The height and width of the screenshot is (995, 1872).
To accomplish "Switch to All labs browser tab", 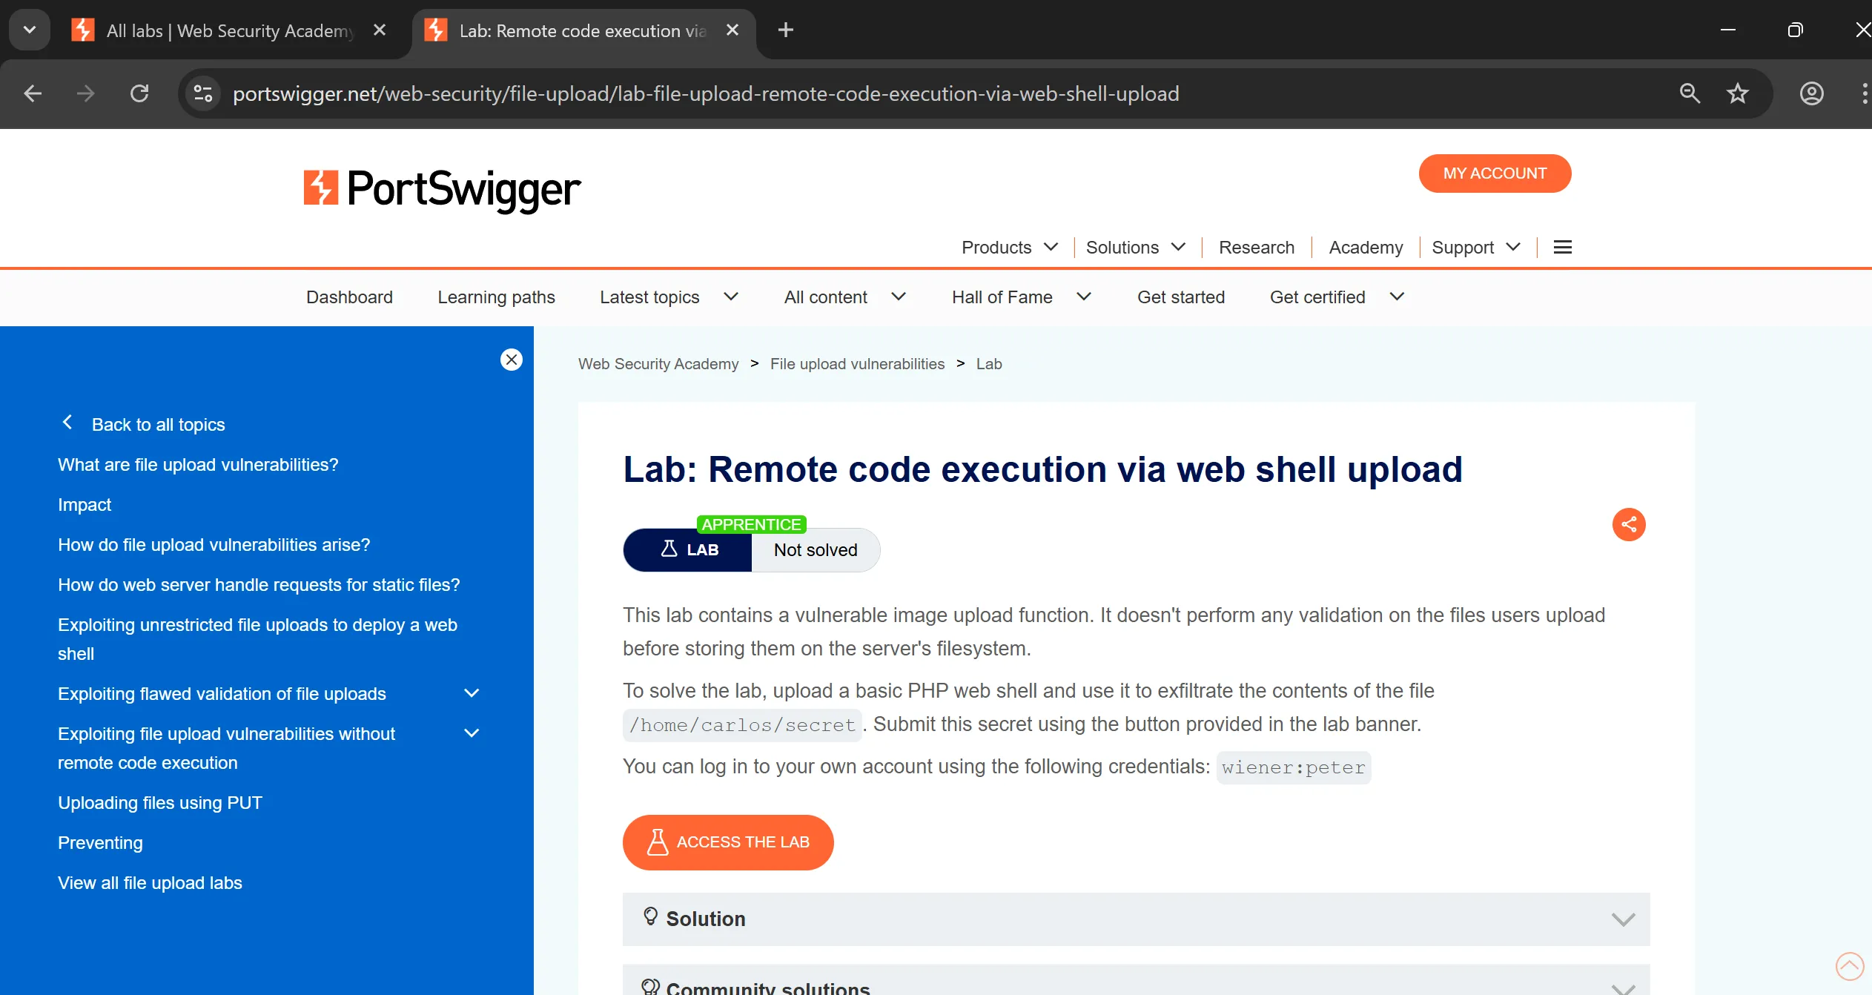I will point(228,30).
